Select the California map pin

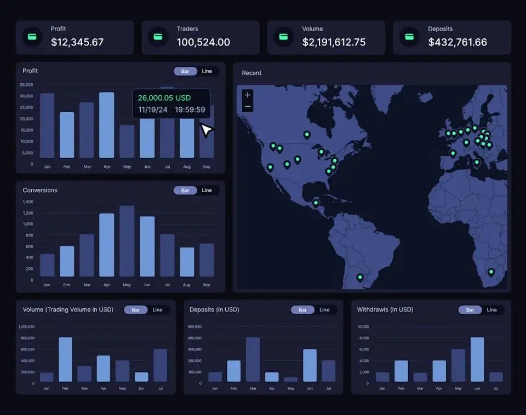click(270, 168)
